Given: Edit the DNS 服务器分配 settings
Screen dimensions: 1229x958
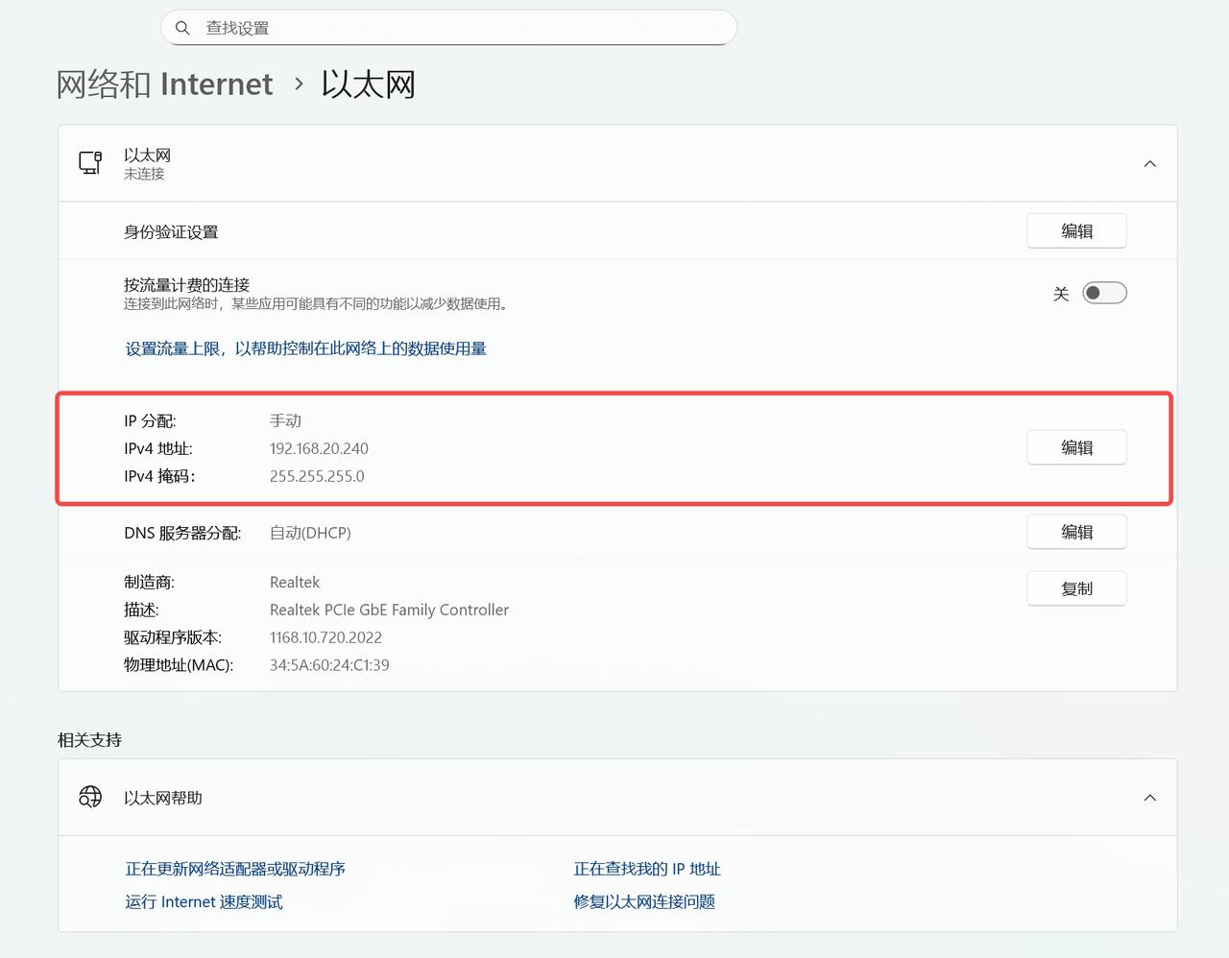Looking at the screenshot, I should pyautogui.click(x=1076, y=532).
